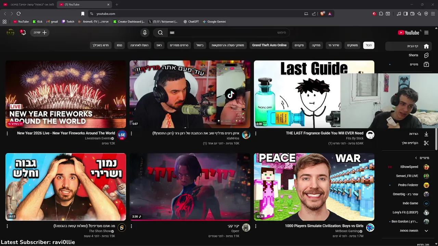The width and height of the screenshot is (438, 246).
Task: Play New Year Fireworks Around The World thumbnail
Action: (x=66, y=94)
